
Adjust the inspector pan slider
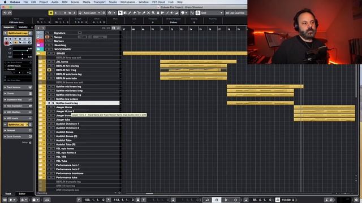point(22,54)
